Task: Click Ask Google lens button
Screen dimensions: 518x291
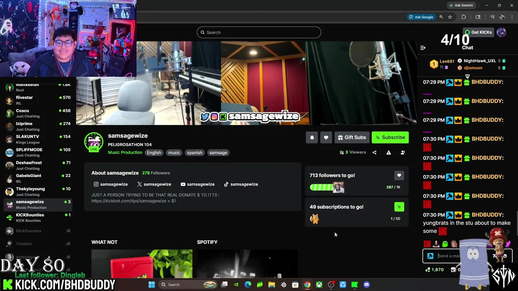Action: pos(421,17)
